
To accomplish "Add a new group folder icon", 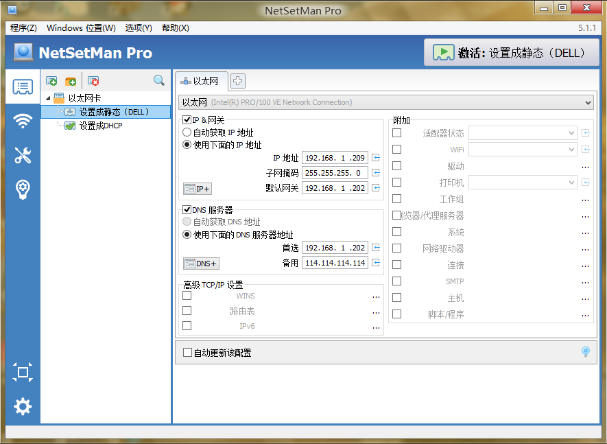I will pyautogui.click(x=71, y=80).
